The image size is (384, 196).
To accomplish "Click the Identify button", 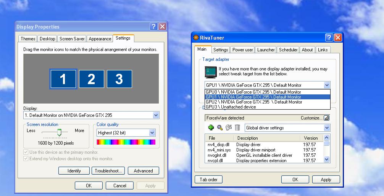I will point(74,171).
